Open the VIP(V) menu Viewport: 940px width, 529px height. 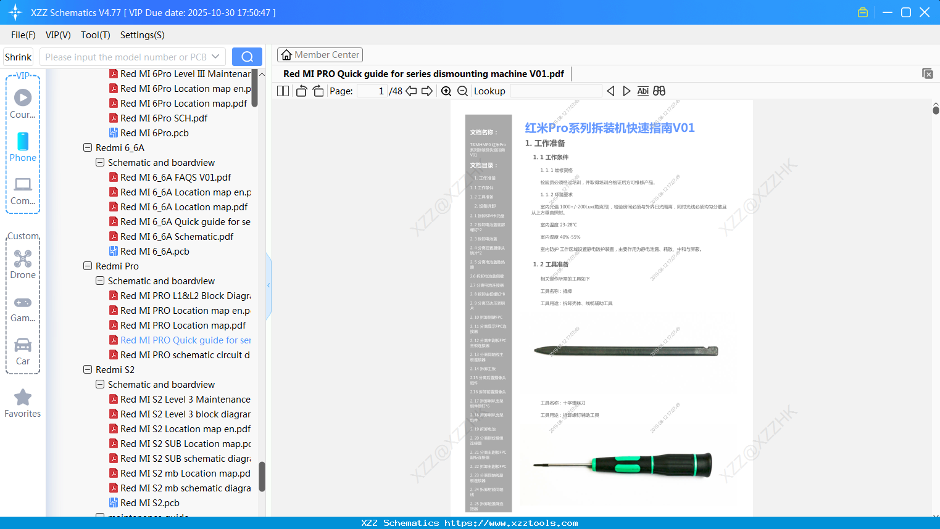click(x=58, y=35)
